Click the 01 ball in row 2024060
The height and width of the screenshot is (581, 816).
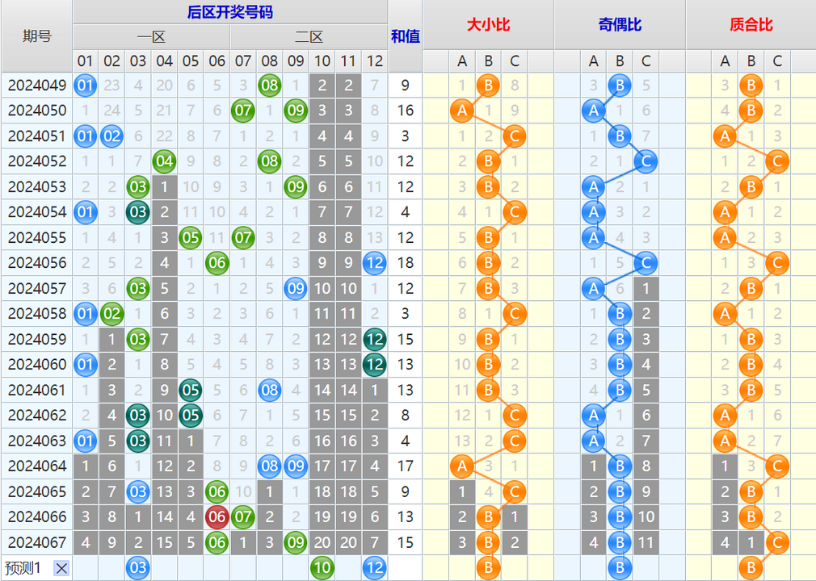(x=86, y=364)
